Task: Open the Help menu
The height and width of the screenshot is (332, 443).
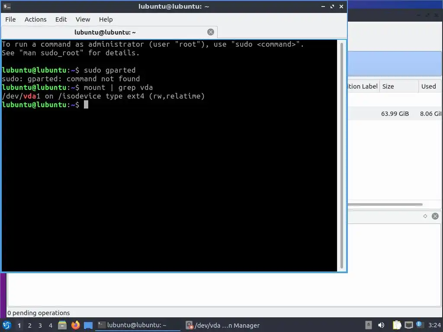Action: point(106,19)
